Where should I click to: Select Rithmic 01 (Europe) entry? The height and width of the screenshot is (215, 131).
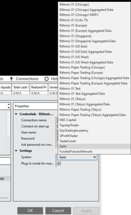point(94,25)
